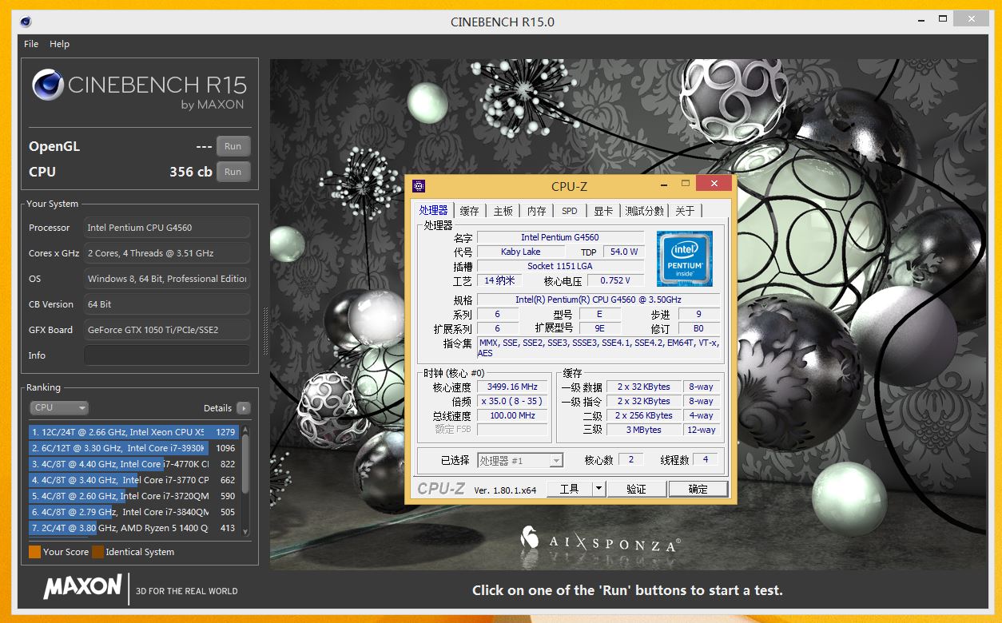This screenshot has width=1002, height=623.
Task: Click the Validate button in CPU-Z
Action: (x=637, y=487)
